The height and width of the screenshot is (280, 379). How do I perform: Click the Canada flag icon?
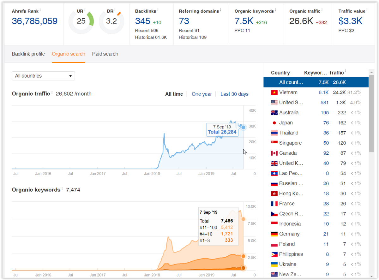tap(274, 153)
